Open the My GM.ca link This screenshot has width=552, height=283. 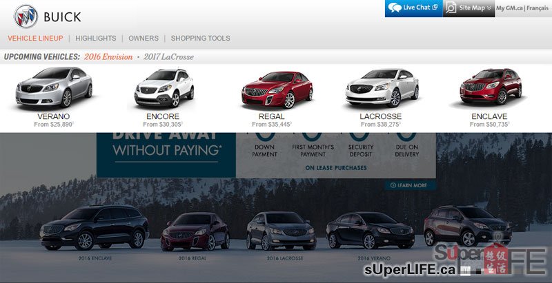[509, 8]
